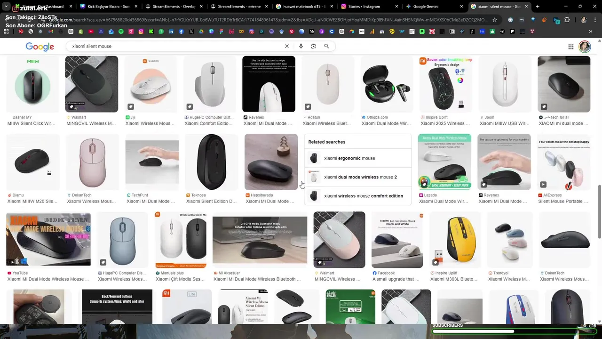
Task: Open the Othoba.com earbuds image result
Action: click(x=387, y=84)
